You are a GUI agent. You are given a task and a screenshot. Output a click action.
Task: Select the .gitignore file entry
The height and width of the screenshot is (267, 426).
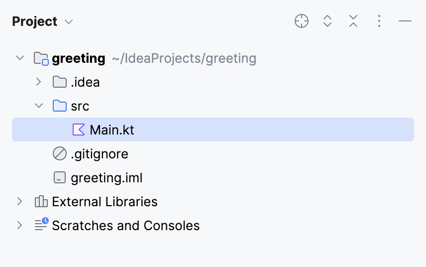(100, 154)
